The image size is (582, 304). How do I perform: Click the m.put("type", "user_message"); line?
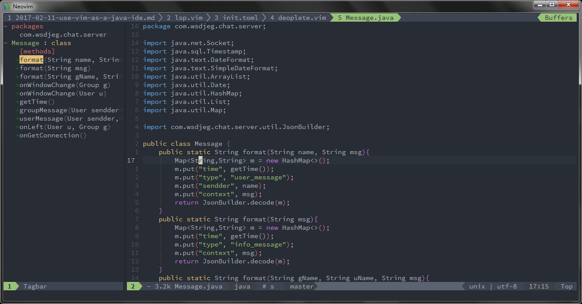234,177
